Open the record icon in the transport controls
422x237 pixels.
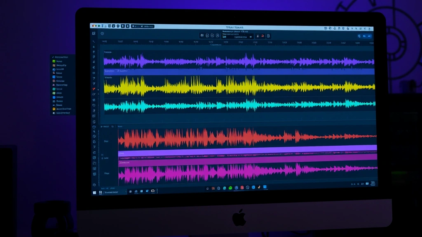(262, 36)
